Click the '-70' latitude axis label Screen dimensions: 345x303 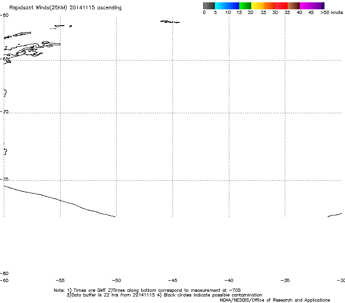point(4,112)
